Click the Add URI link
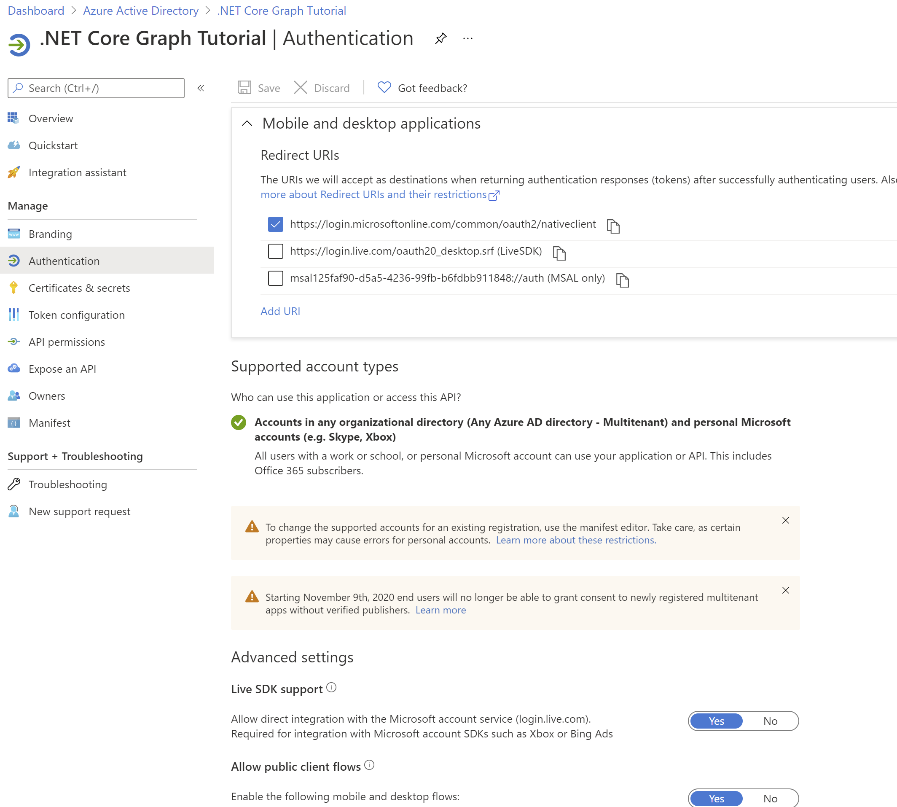 tap(280, 311)
